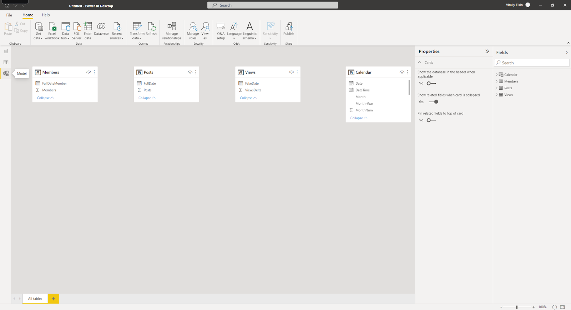Open Manage relationships dialog
571x310 pixels.
(172, 31)
